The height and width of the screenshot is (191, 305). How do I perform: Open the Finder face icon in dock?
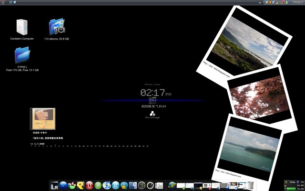tap(133, 185)
